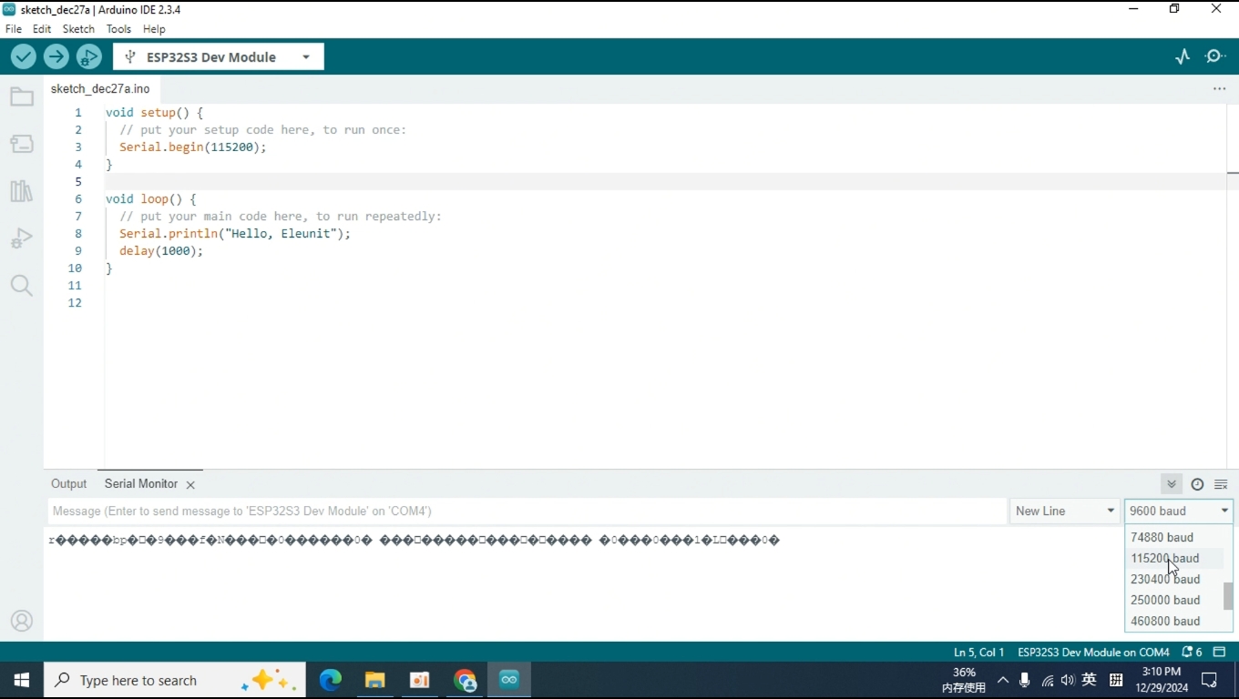Open the 9600 baud rate dropdown
Image resolution: width=1239 pixels, height=699 pixels.
[1179, 512]
